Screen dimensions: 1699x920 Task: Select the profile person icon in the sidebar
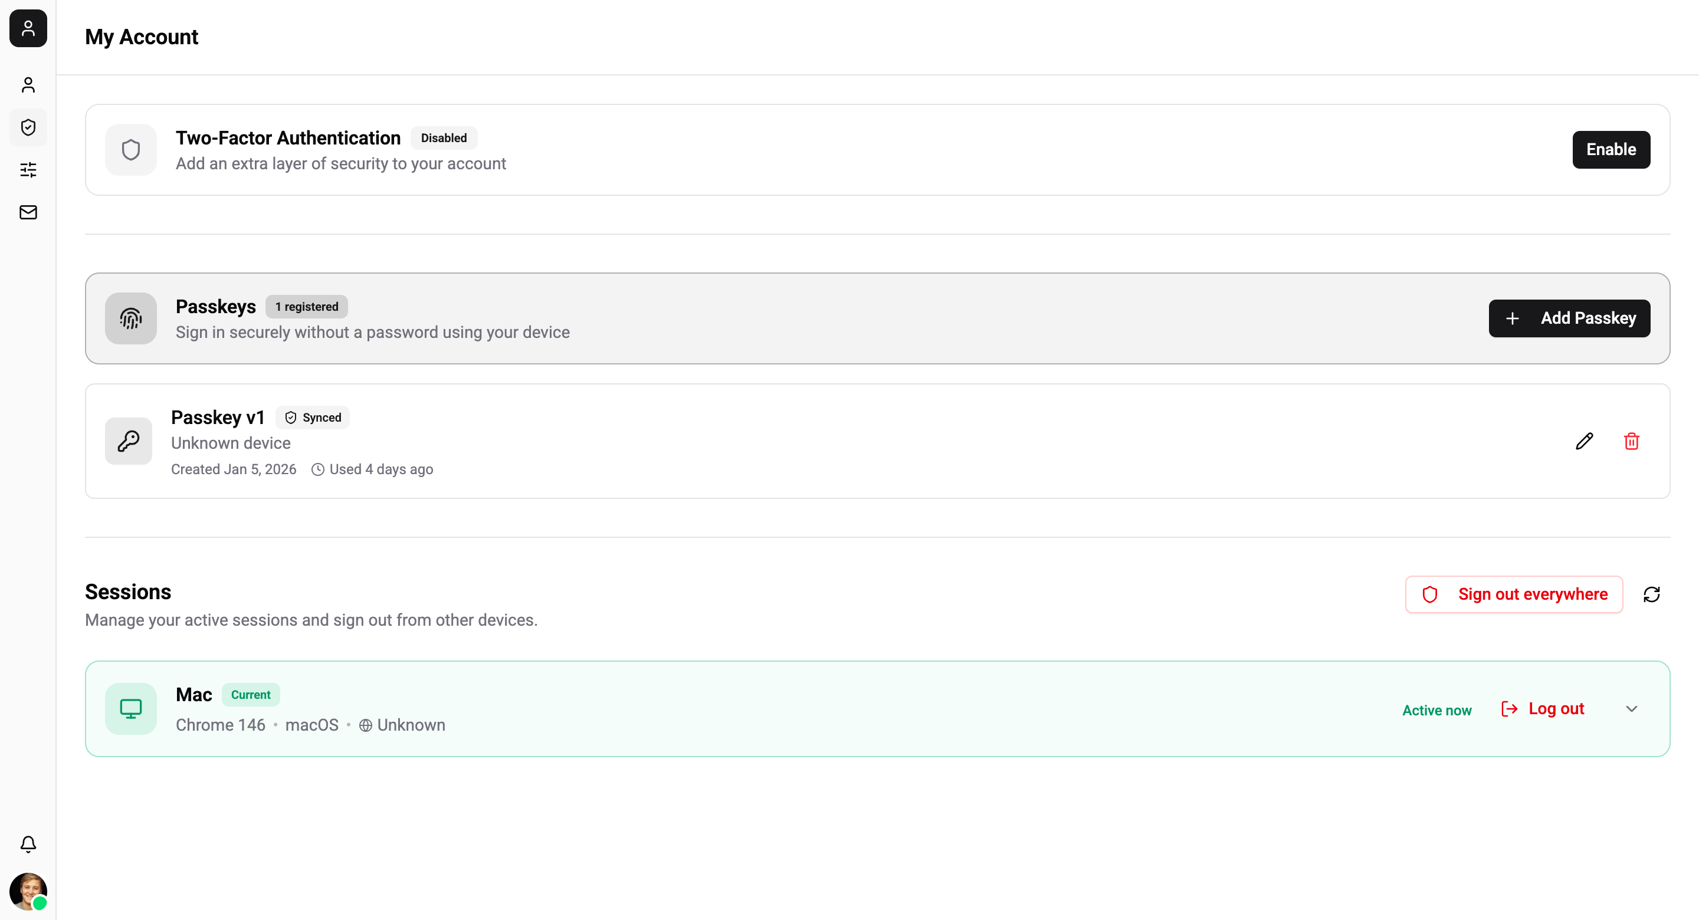point(28,85)
